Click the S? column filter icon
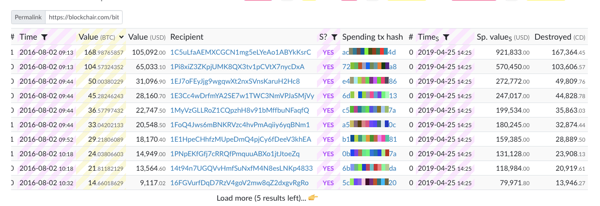600x206 pixels. click(x=334, y=37)
